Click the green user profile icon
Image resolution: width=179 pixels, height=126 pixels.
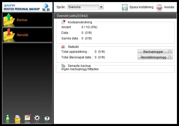click(x=8, y=119)
